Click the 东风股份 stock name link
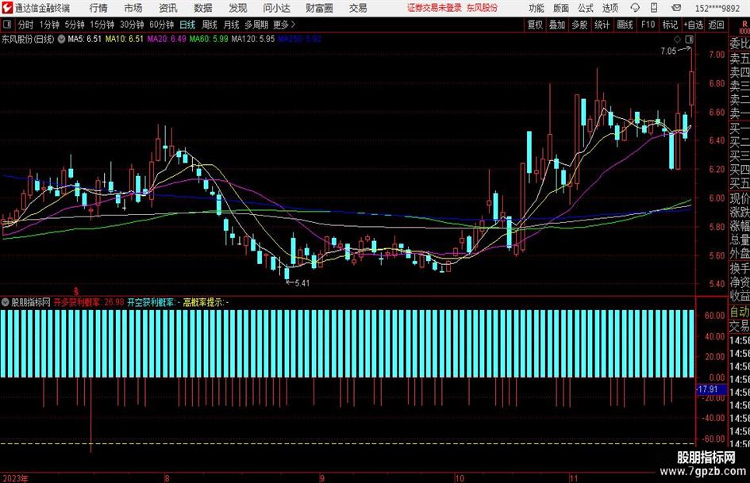Viewport: 750px width, 483px height. (x=483, y=8)
